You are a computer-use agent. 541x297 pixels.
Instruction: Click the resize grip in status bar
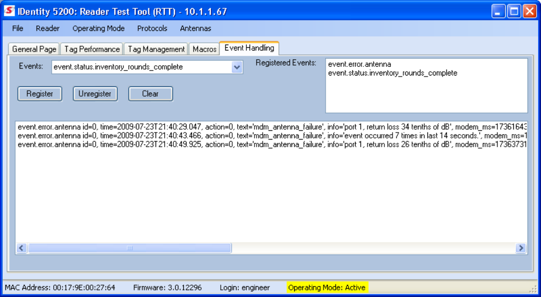[x=534, y=289]
